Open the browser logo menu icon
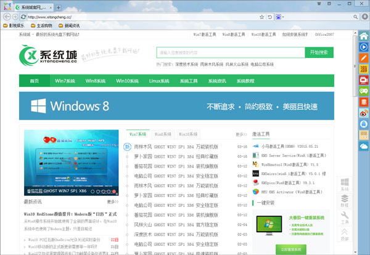The width and height of the screenshot is (370, 255). point(7,7)
